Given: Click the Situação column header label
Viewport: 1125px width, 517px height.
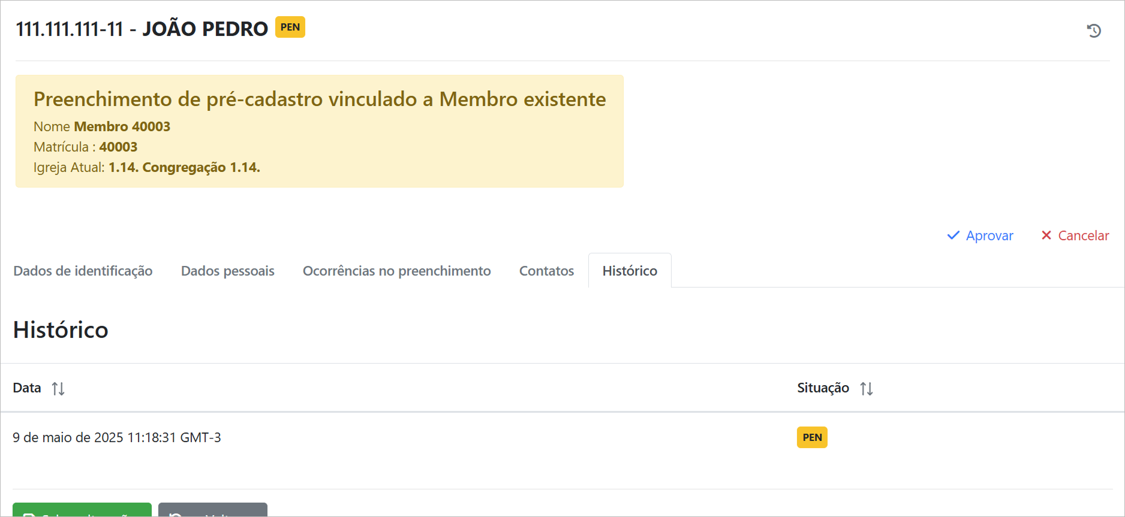Looking at the screenshot, I should pyautogui.click(x=823, y=388).
